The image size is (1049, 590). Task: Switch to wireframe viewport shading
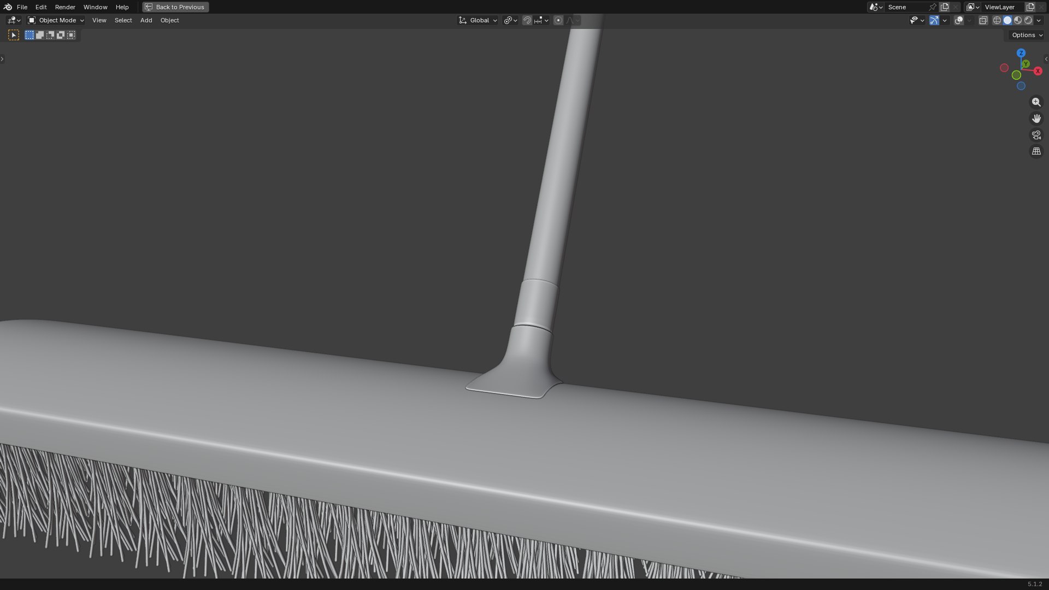(x=997, y=20)
